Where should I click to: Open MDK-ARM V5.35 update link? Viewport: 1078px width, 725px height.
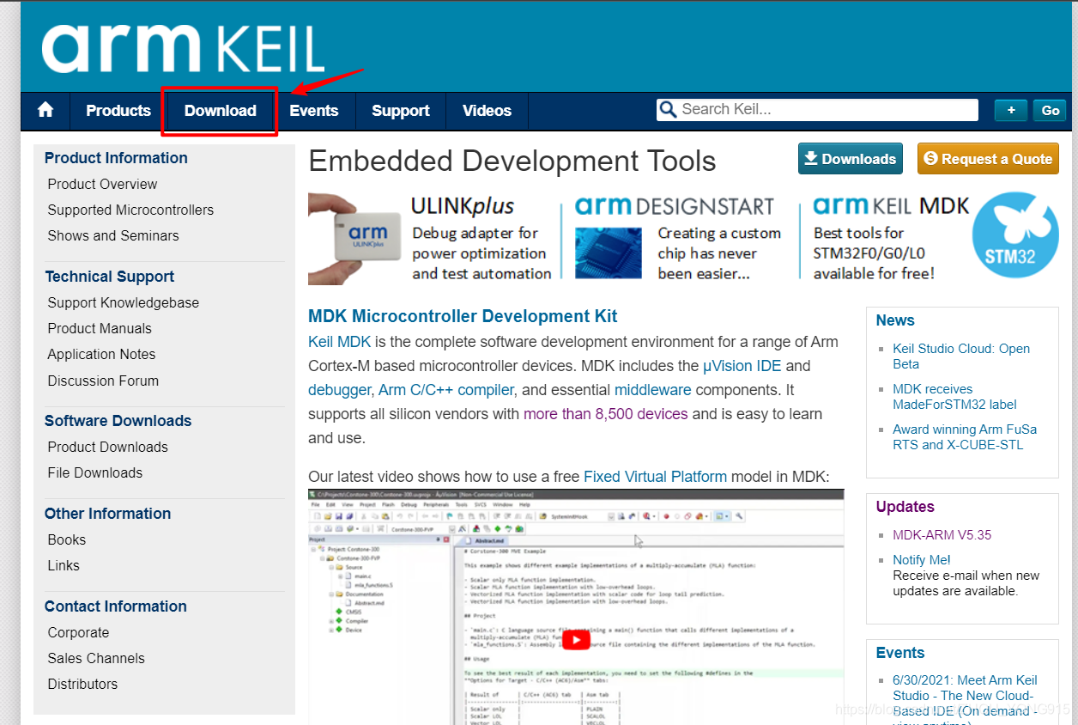pyautogui.click(x=942, y=534)
